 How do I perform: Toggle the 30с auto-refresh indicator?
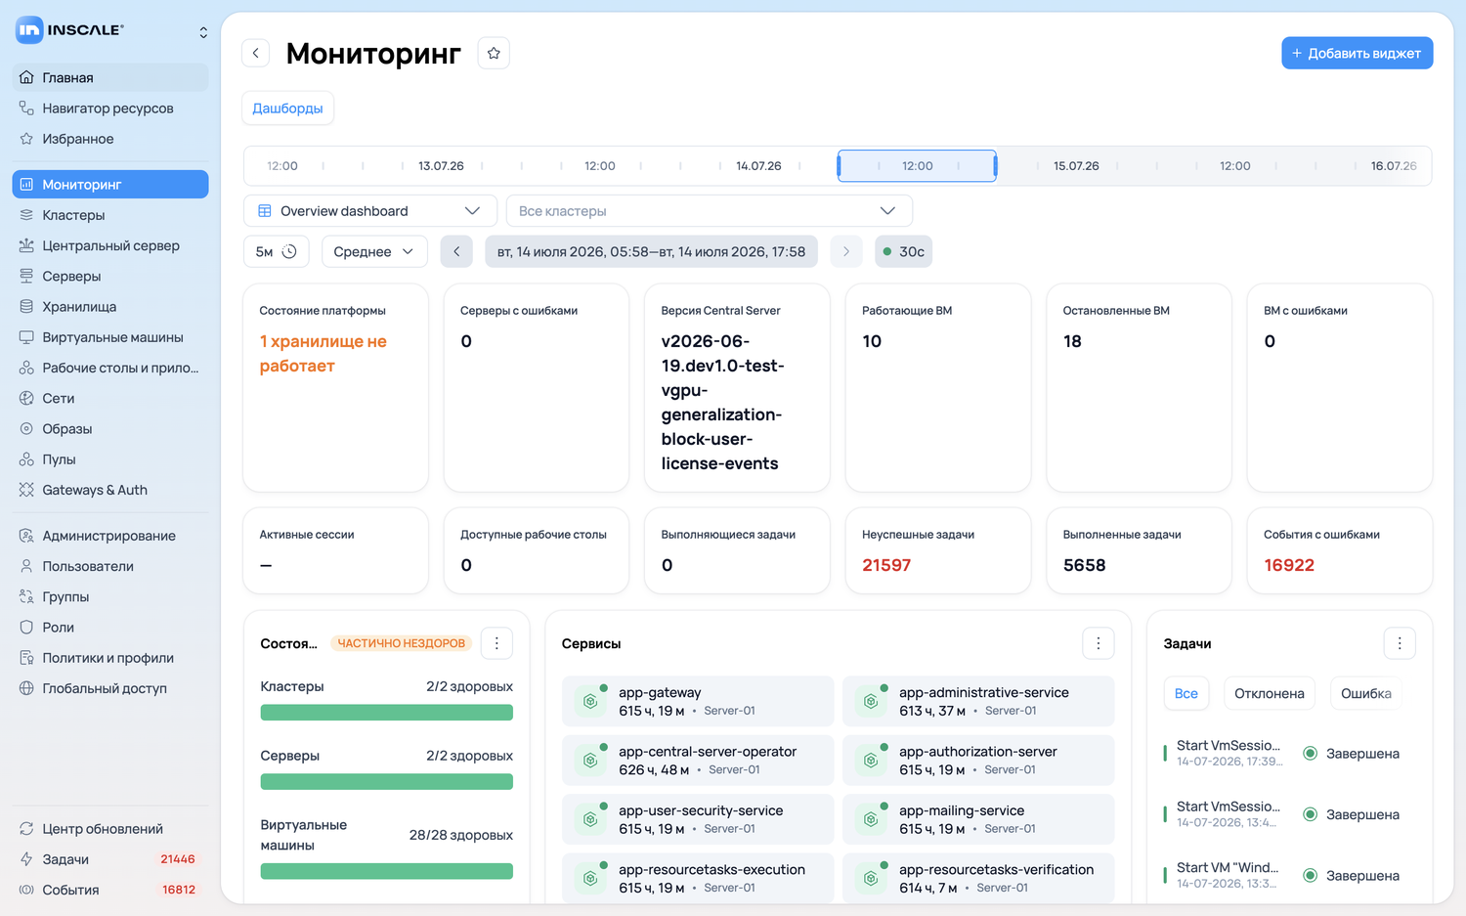click(904, 251)
